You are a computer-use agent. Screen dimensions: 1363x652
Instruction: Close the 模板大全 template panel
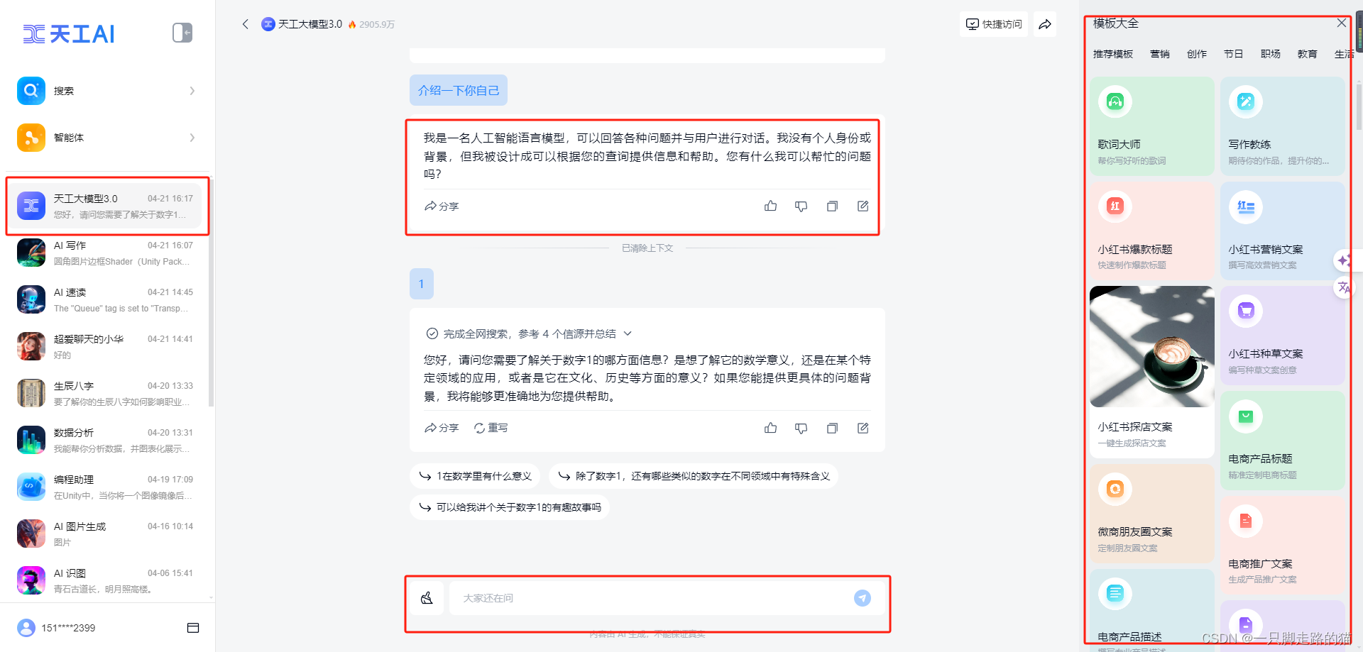(x=1341, y=23)
